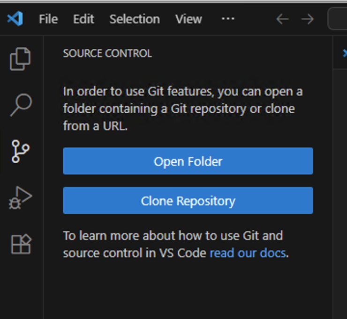The image size is (347, 319).
Task: Open the Search view magnifier icon
Action: click(x=21, y=105)
